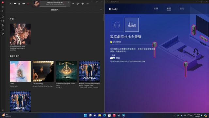
Task: Go back to the previous track
Action: tap(15, 4)
